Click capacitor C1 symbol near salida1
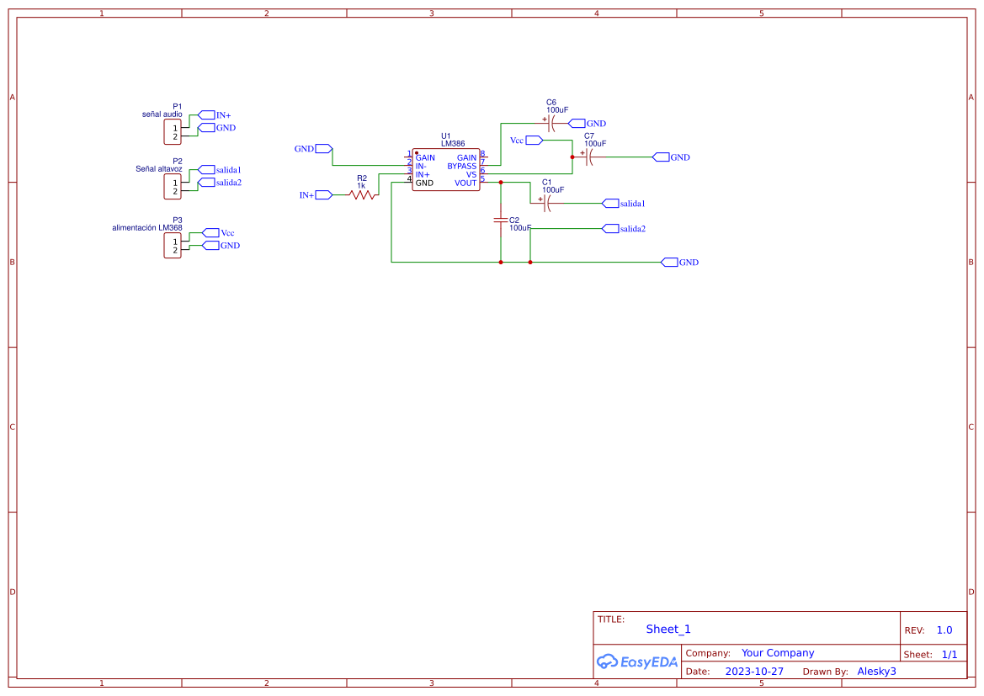The width and height of the screenshot is (984, 696). tap(547, 204)
